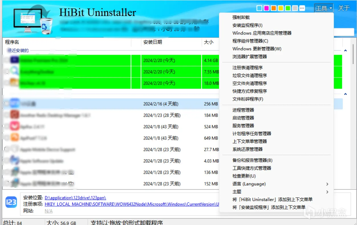
Task: Tick the checkbox of the 7.55 MB program
Action: 6,72
